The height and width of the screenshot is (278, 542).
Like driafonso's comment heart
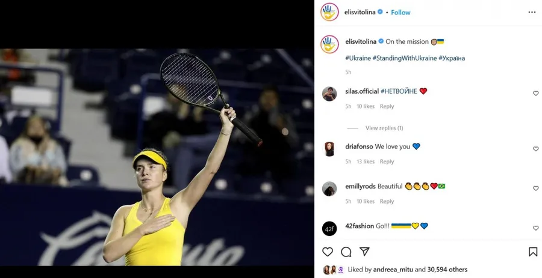535,149
